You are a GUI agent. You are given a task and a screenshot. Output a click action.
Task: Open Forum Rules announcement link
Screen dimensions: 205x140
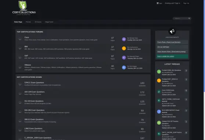169,42
